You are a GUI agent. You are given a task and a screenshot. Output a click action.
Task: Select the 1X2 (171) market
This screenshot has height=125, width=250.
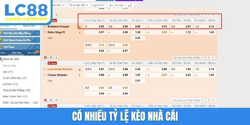pyautogui.click(x=8, y=72)
